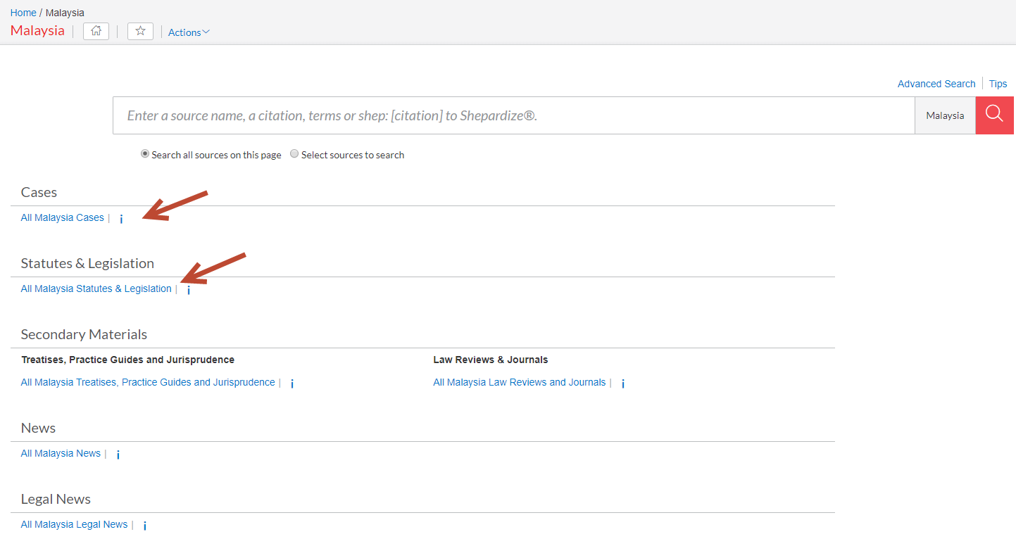Click the home icon button beside Malaysia
The width and height of the screenshot is (1016, 539).
coord(96,31)
